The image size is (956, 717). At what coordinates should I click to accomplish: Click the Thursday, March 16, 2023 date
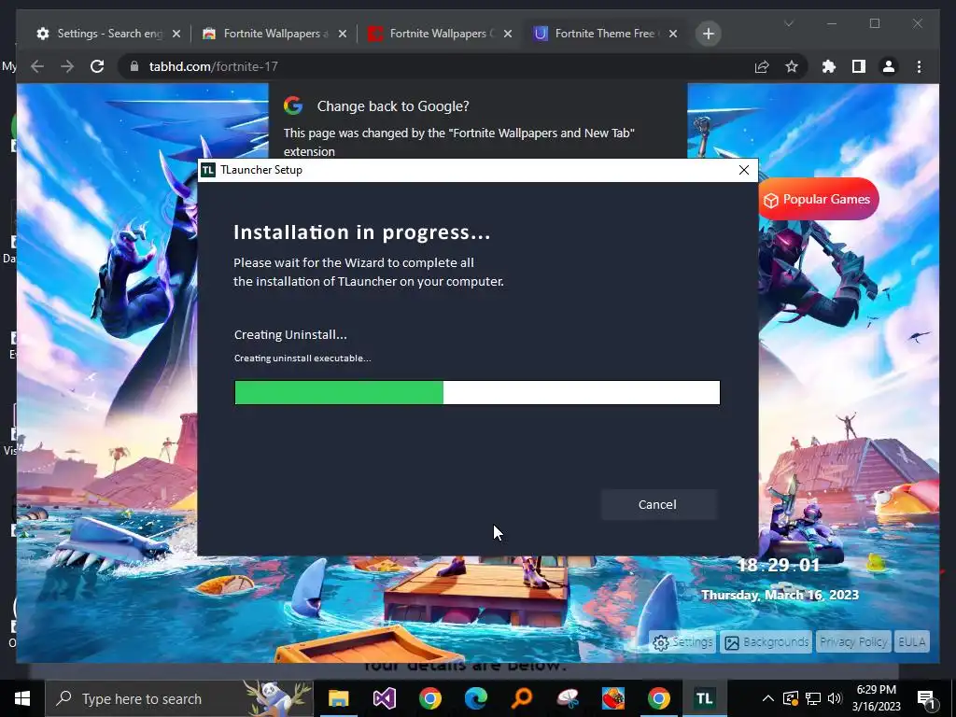tap(780, 595)
